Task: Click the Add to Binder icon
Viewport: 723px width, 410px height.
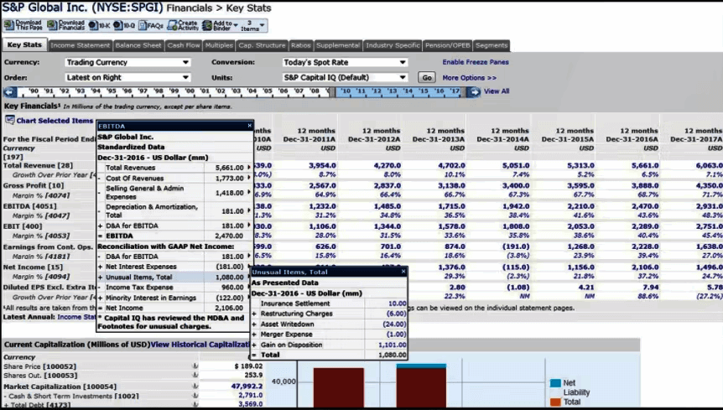Action: coord(207,25)
